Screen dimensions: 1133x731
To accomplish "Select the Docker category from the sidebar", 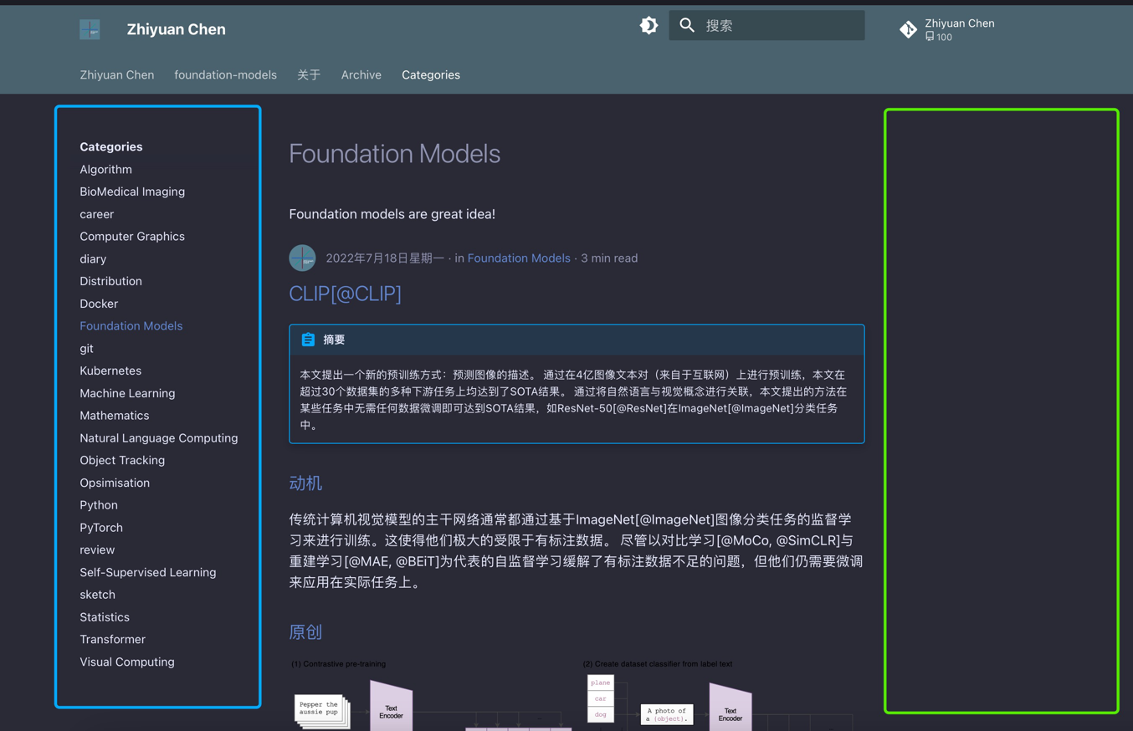I will tap(98, 304).
